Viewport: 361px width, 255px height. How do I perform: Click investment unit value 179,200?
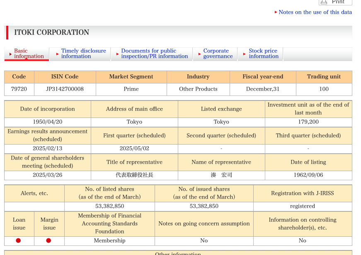[308, 122]
